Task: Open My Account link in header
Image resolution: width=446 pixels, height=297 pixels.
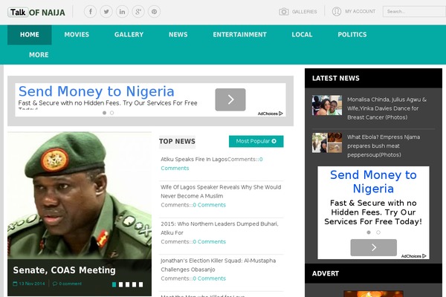Action: [360, 11]
